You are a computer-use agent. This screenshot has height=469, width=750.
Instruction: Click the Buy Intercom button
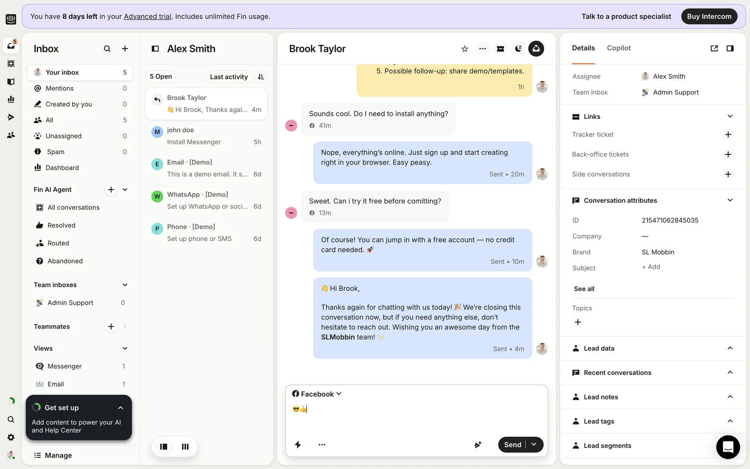coord(709,16)
